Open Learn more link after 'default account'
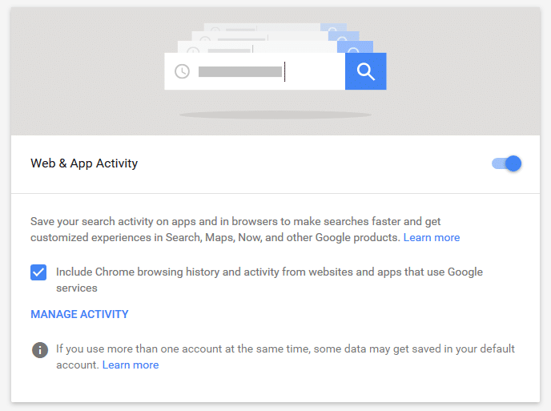Screen dimensions: 551x411 pos(131,365)
